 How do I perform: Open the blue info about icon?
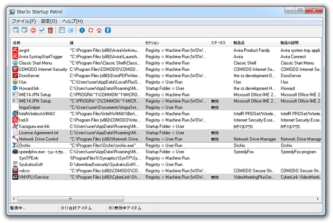pyautogui.click(x=82, y=30)
